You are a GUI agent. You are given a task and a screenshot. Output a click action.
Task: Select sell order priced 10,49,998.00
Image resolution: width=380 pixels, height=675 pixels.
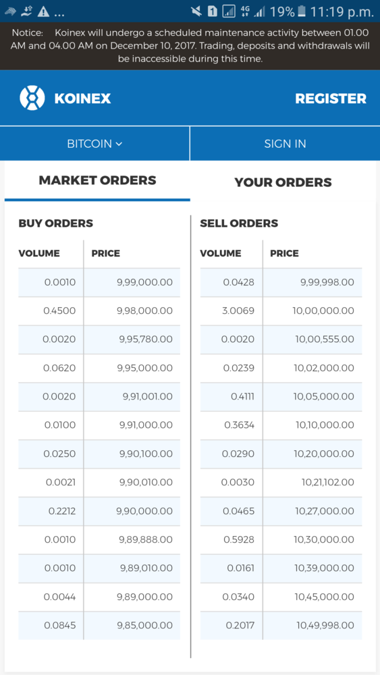pos(281,625)
